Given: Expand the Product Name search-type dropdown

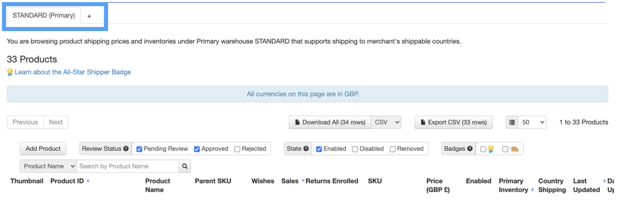Looking at the screenshot, I should coord(48,166).
